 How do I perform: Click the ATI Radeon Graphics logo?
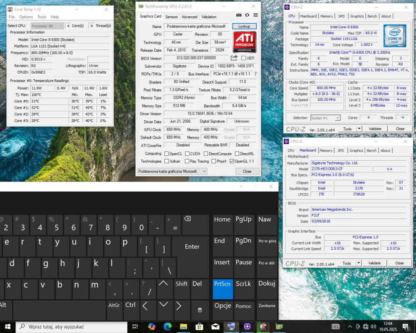tap(245, 42)
